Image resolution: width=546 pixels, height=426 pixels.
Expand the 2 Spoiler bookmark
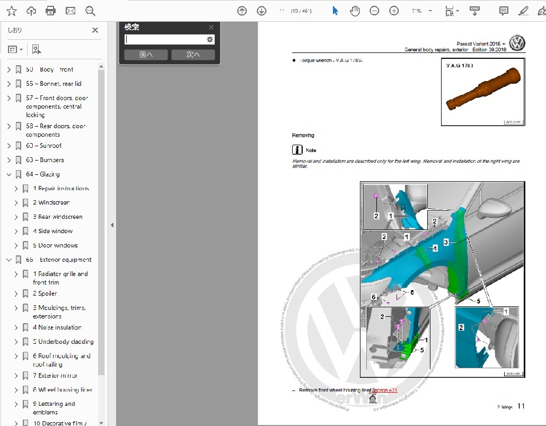(16, 294)
